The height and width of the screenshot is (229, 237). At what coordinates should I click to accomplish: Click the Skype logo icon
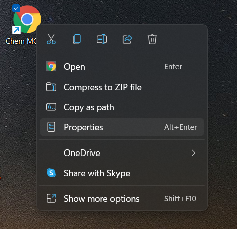click(x=51, y=173)
